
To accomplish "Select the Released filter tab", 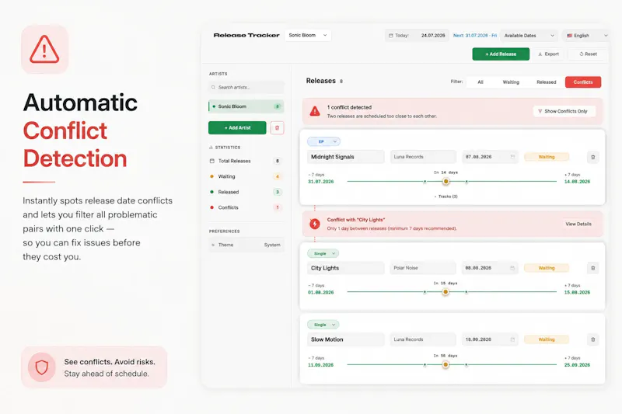I will tap(547, 82).
